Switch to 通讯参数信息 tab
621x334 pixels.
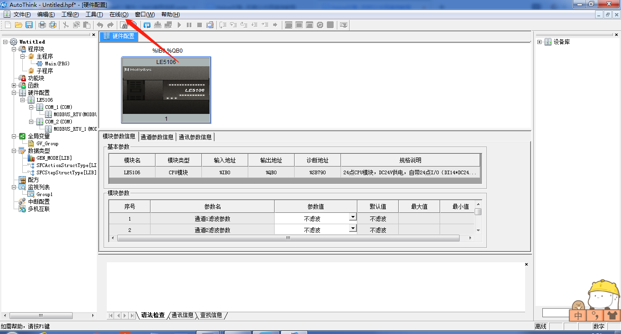pos(195,137)
